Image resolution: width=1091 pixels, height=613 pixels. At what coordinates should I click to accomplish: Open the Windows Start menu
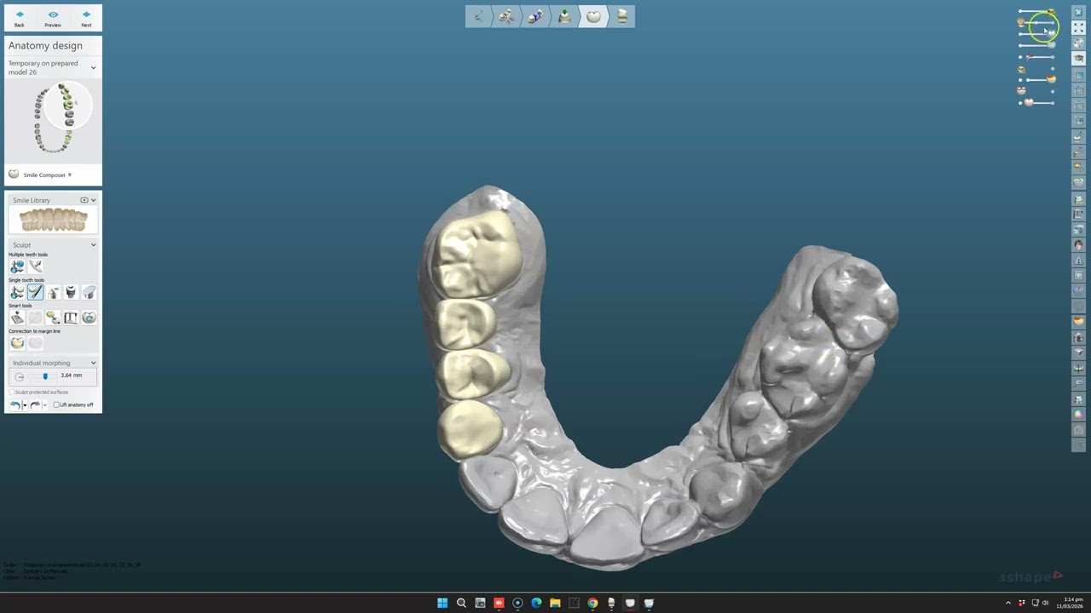tap(442, 603)
